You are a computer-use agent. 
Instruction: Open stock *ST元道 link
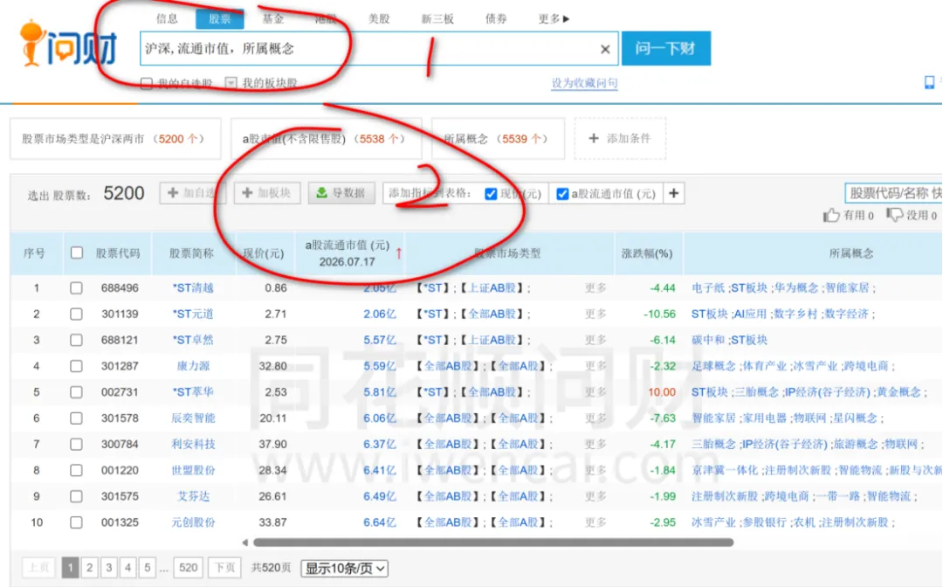click(192, 315)
